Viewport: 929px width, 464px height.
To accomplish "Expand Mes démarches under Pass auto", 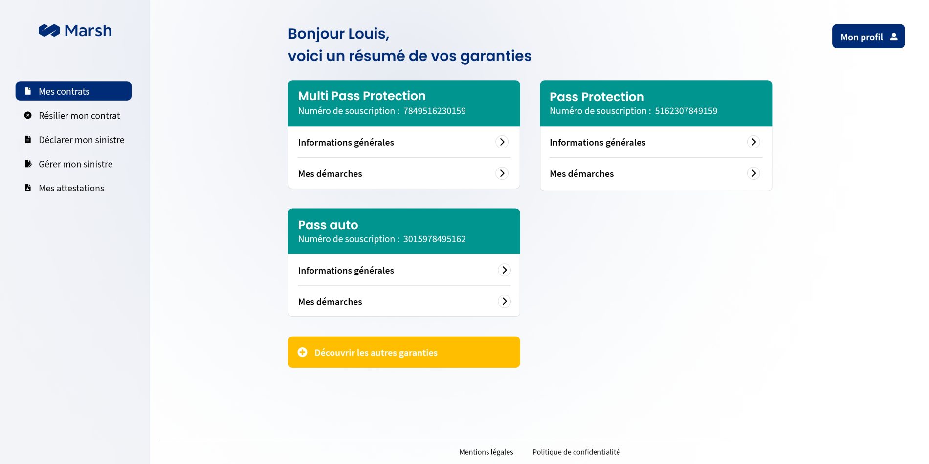I will tap(504, 301).
